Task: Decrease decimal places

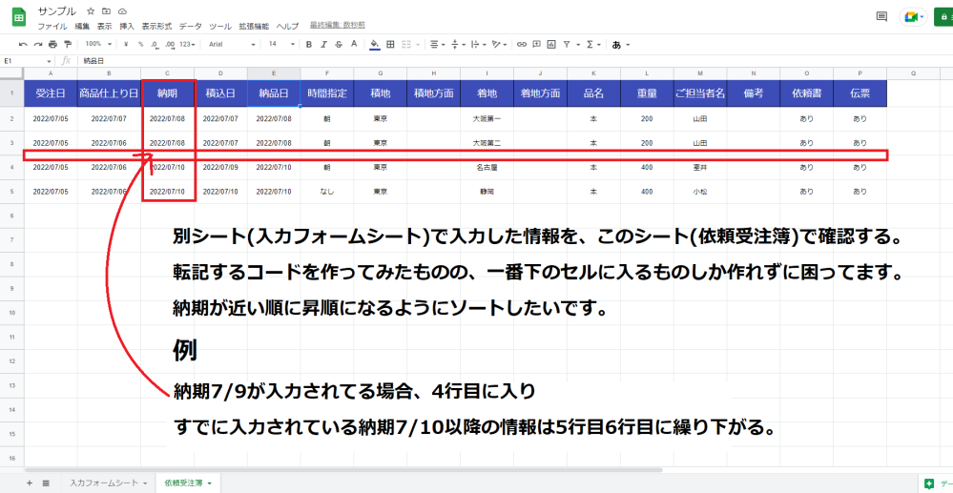Action: 155,45
